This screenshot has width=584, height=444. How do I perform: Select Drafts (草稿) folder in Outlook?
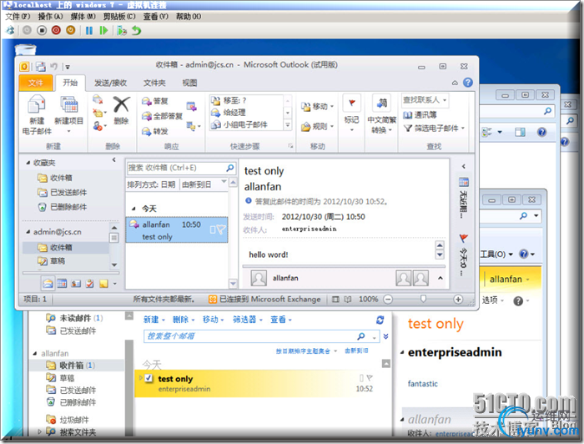click(58, 261)
